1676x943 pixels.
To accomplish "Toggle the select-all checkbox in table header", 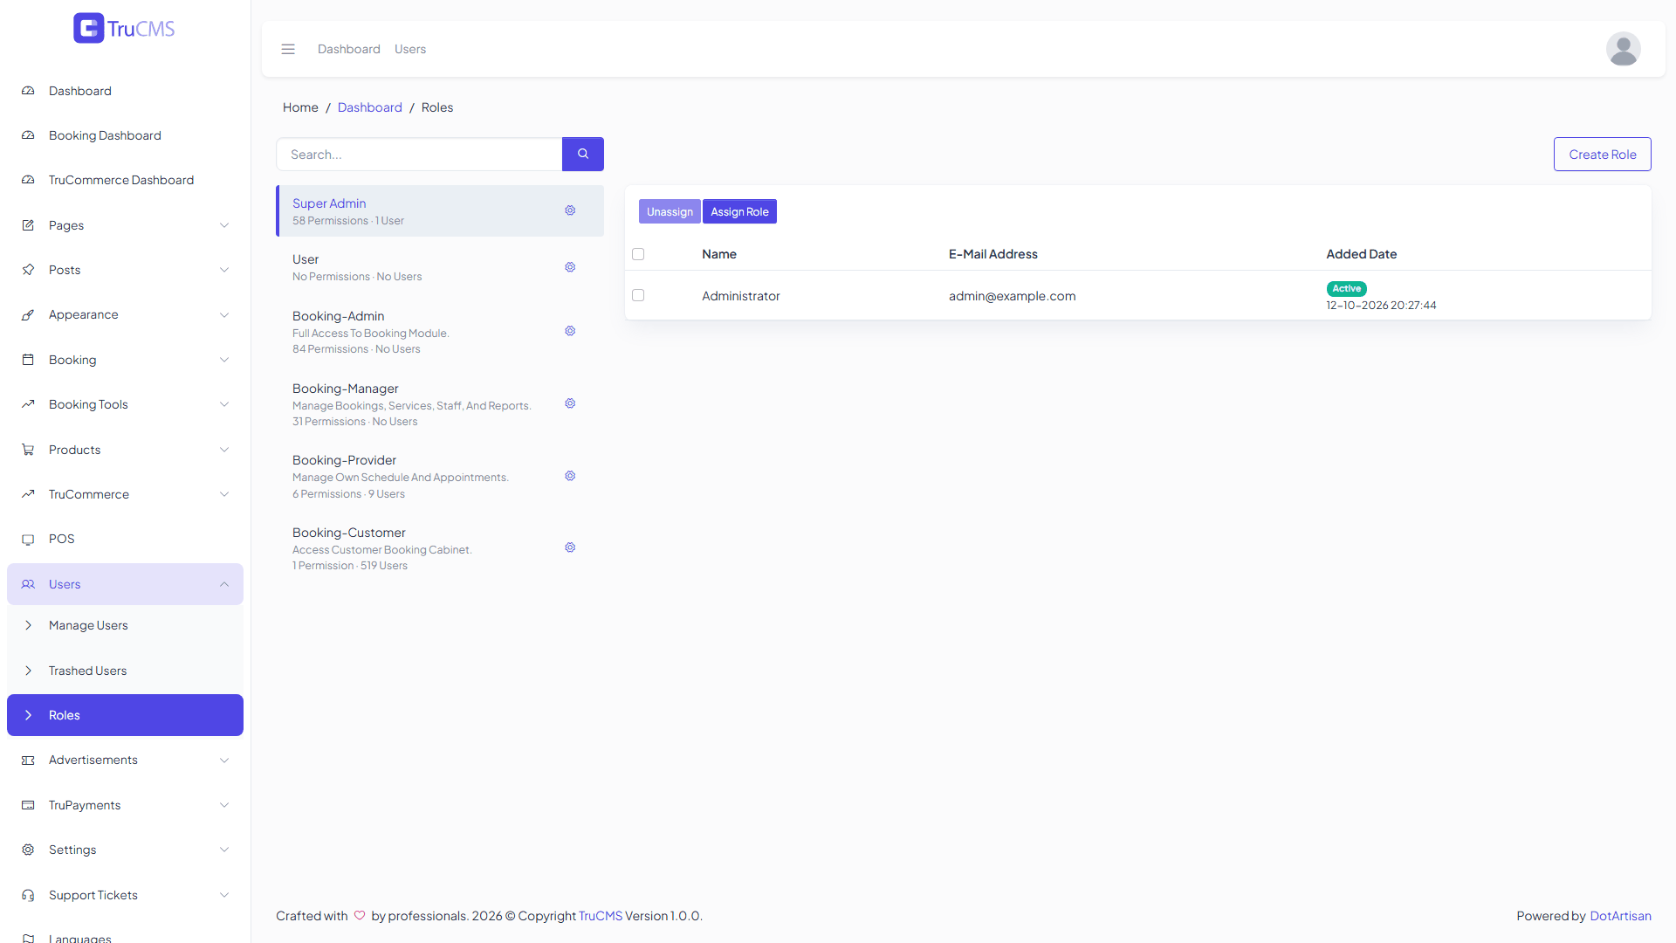I will 638,254.
